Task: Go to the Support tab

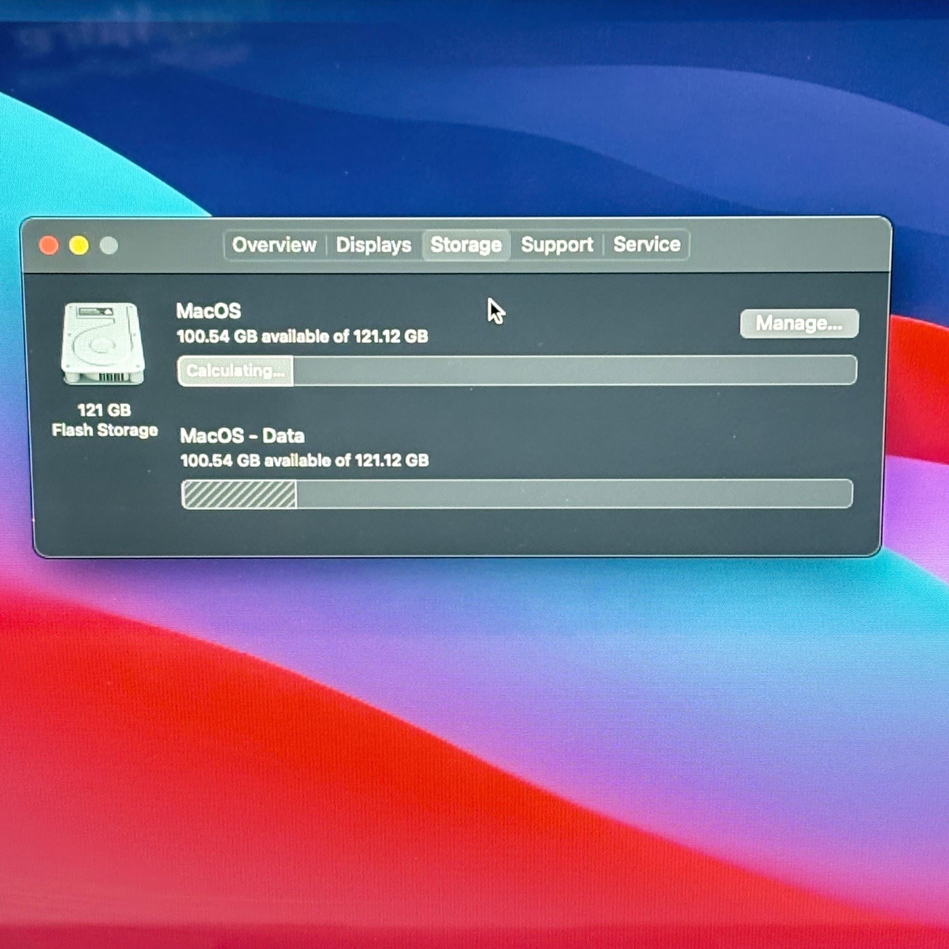Action: (x=556, y=245)
